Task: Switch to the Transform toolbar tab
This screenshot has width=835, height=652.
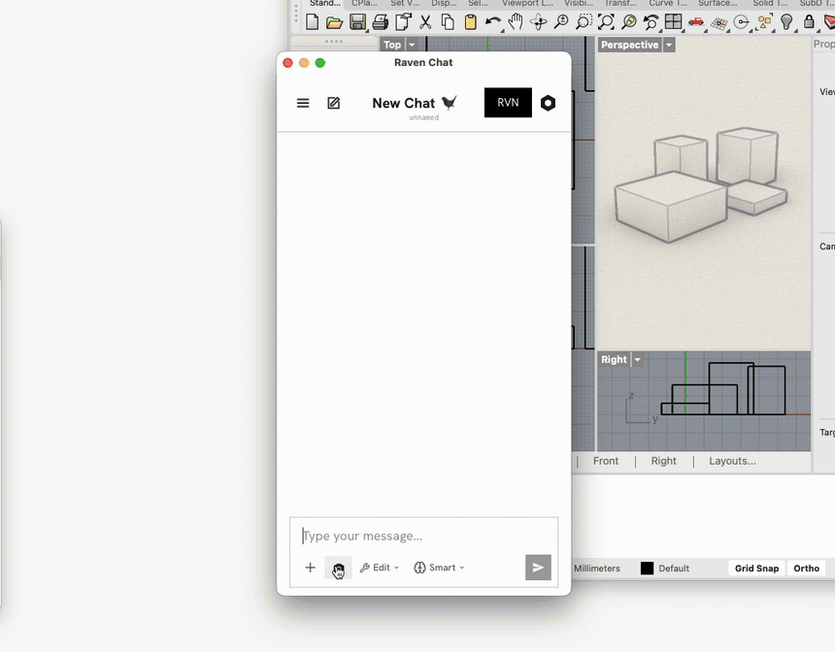Action: pos(620,4)
